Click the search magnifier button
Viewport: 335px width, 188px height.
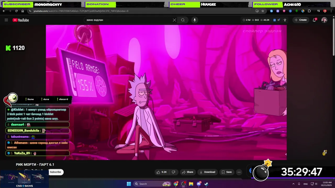[183, 20]
